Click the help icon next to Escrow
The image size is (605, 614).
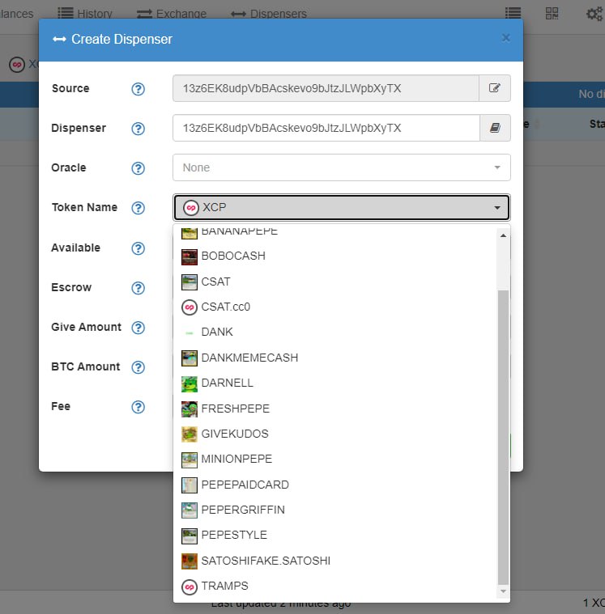pos(138,288)
